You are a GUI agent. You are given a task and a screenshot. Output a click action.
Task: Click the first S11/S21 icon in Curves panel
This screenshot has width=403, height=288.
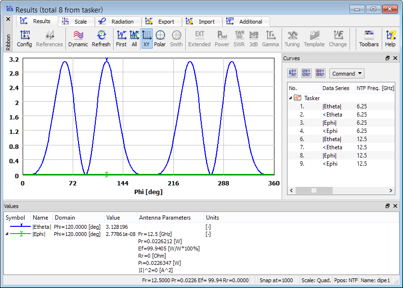(292, 74)
